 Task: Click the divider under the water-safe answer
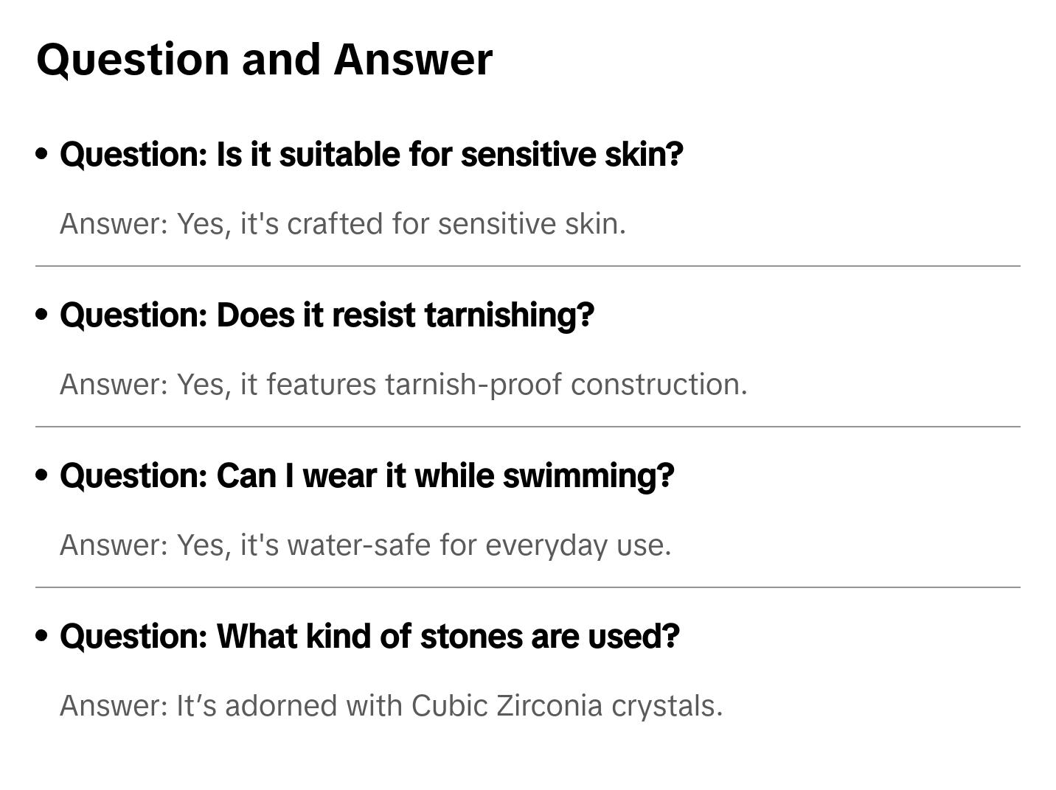528,587
